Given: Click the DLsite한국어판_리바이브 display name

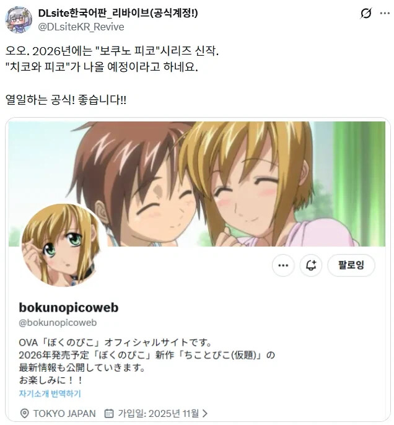Looking at the screenshot, I should (118, 13).
